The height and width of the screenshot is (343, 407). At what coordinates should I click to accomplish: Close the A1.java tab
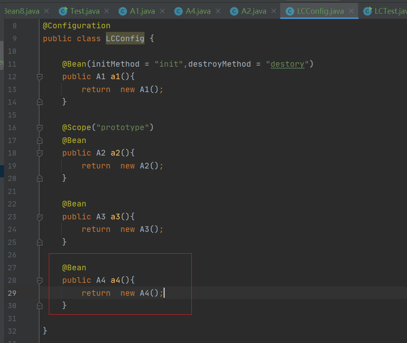(x=162, y=11)
